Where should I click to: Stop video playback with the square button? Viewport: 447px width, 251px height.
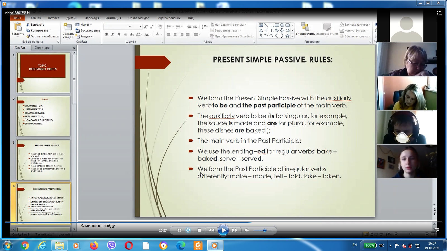199,230
